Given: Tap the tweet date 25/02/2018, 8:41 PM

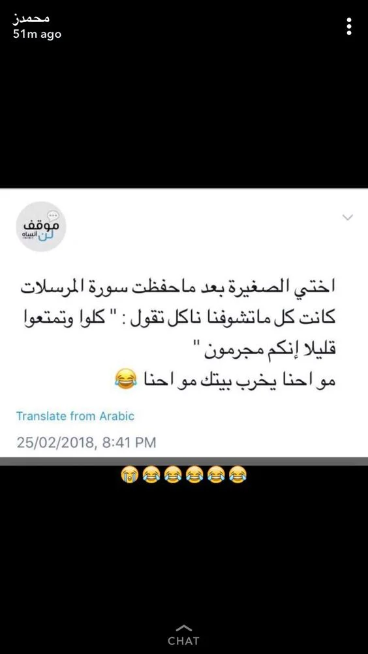Looking at the screenshot, I should [x=86, y=442].
